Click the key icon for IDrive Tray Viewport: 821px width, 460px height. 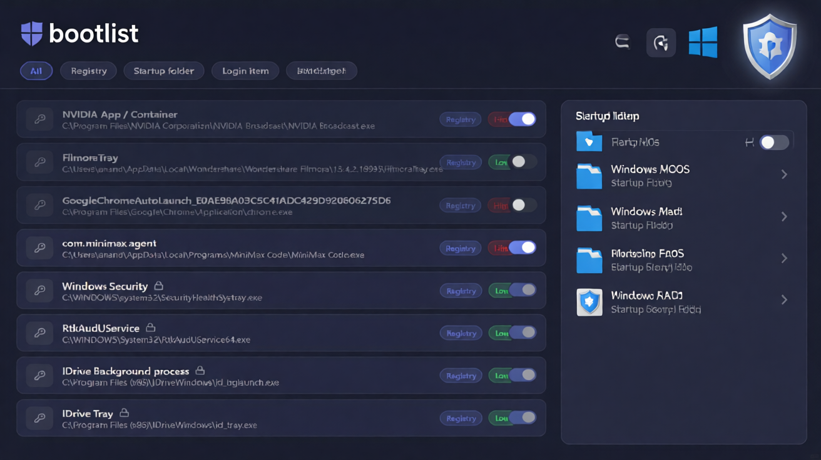point(39,418)
